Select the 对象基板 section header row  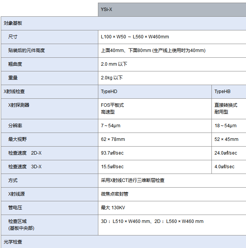point(13,23)
